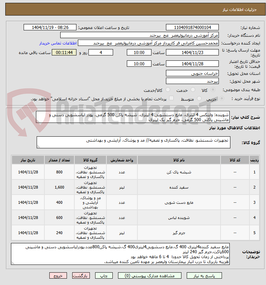Open اطلاعات تماس خریدار link
The height and width of the screenshot is (285, 266).
point(58,43)
